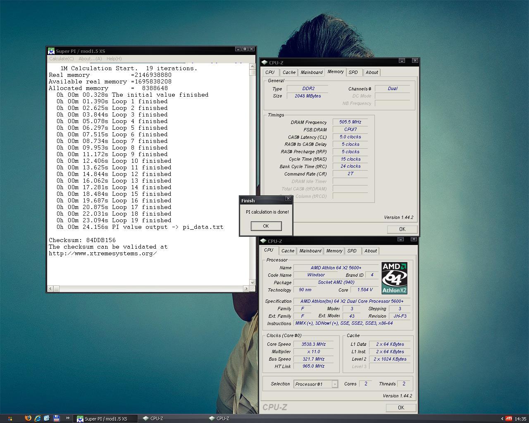Click the xtremesystems.org URL in Super PI output
The height and width of the screenshot is (423, 529).
coord(103,254)
